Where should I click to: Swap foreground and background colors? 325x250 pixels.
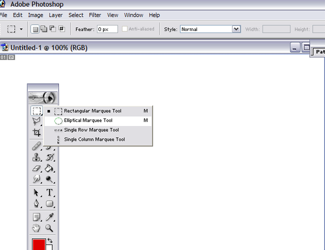tap(50, 241)
